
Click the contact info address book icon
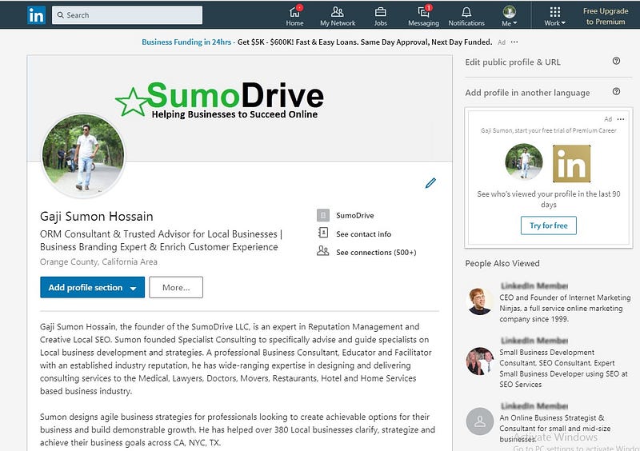pyautogui.click(x=323, y=233)
